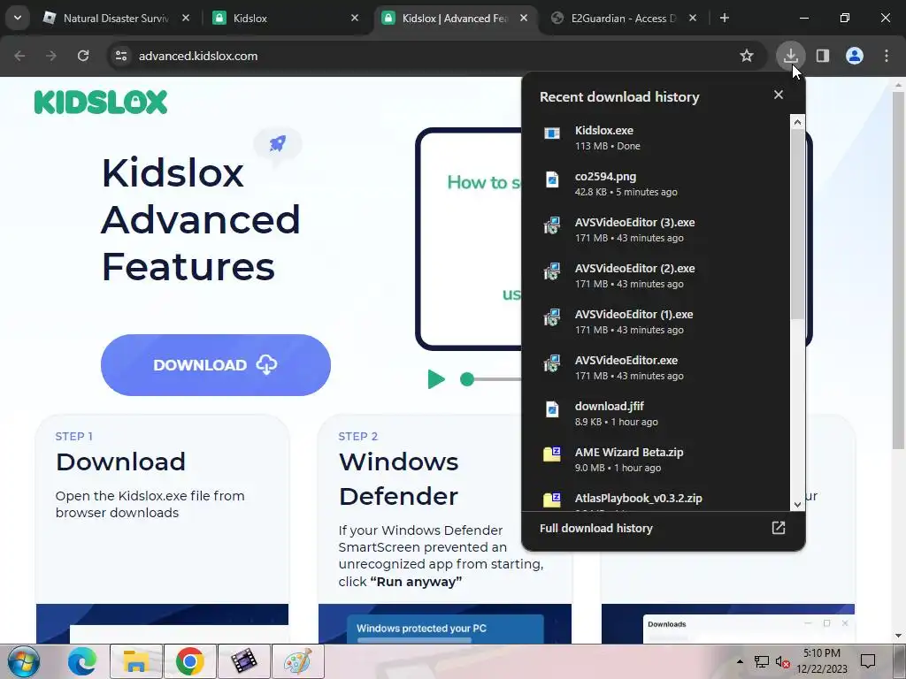Click the Windows protected your PC thumbnail
Image resolution: width=906 pixels, height=679 pixels.
point(445,623)
